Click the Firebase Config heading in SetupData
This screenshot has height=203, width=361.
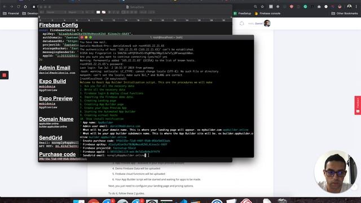(x=59, y=25)
